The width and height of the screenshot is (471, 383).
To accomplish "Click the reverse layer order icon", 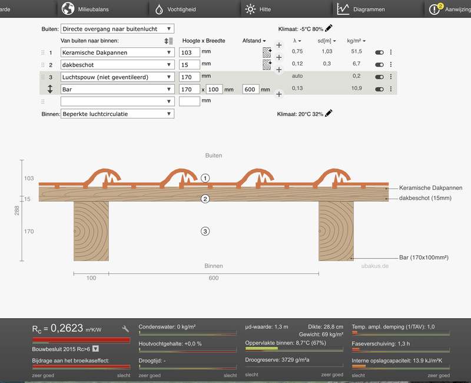I will click(x=169, y=41).
